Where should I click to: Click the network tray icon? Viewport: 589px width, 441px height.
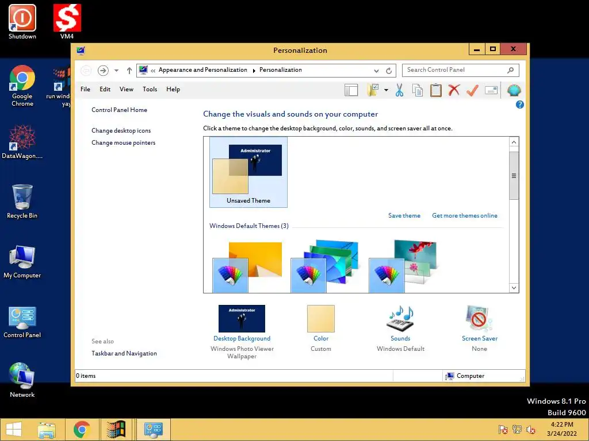point(517,430)
